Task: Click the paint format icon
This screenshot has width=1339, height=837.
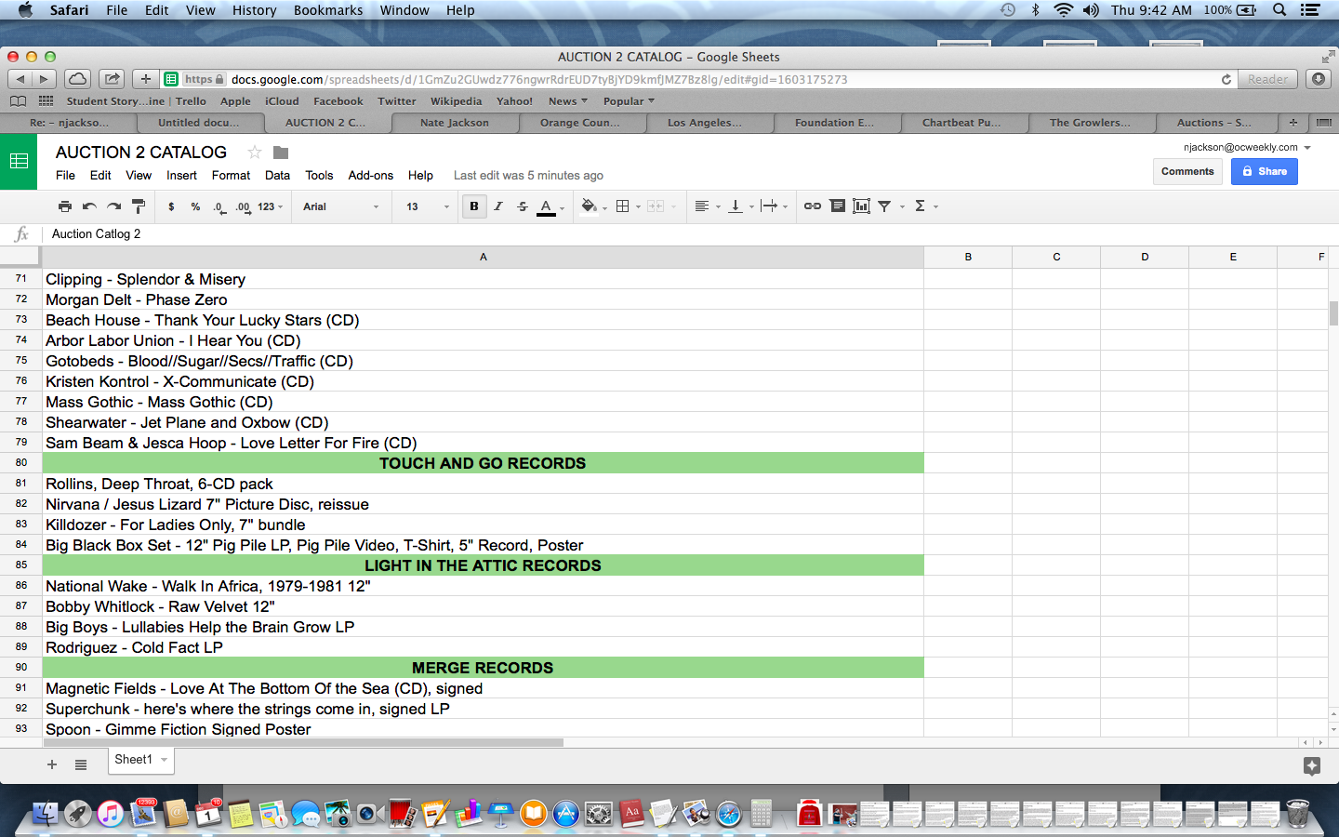Action: [138, 206]
